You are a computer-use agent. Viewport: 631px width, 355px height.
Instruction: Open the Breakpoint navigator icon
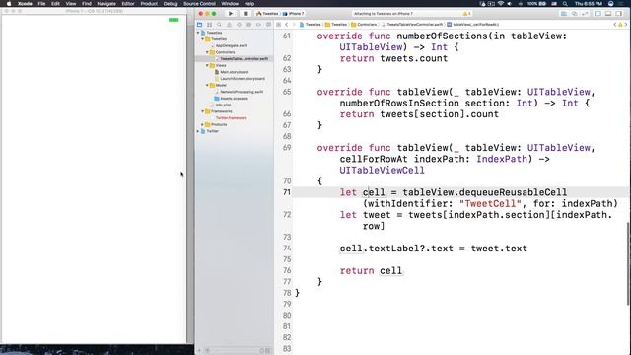pos(258,25)
